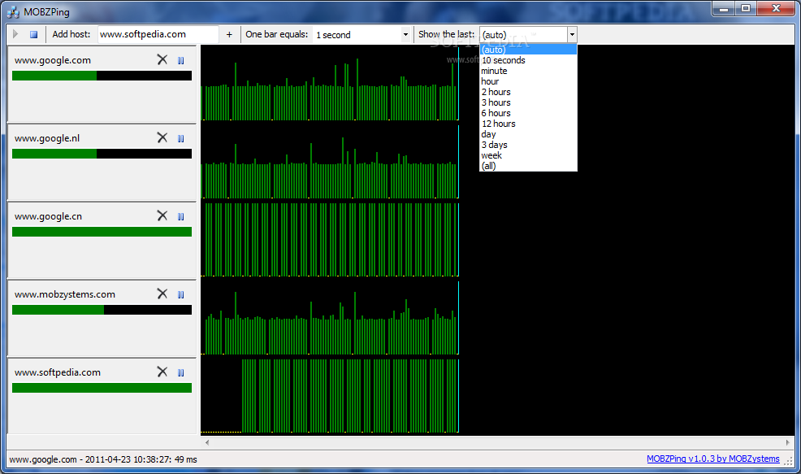Click the www.google.cn host label
801x474 pixels.
(x=48, y=216)
